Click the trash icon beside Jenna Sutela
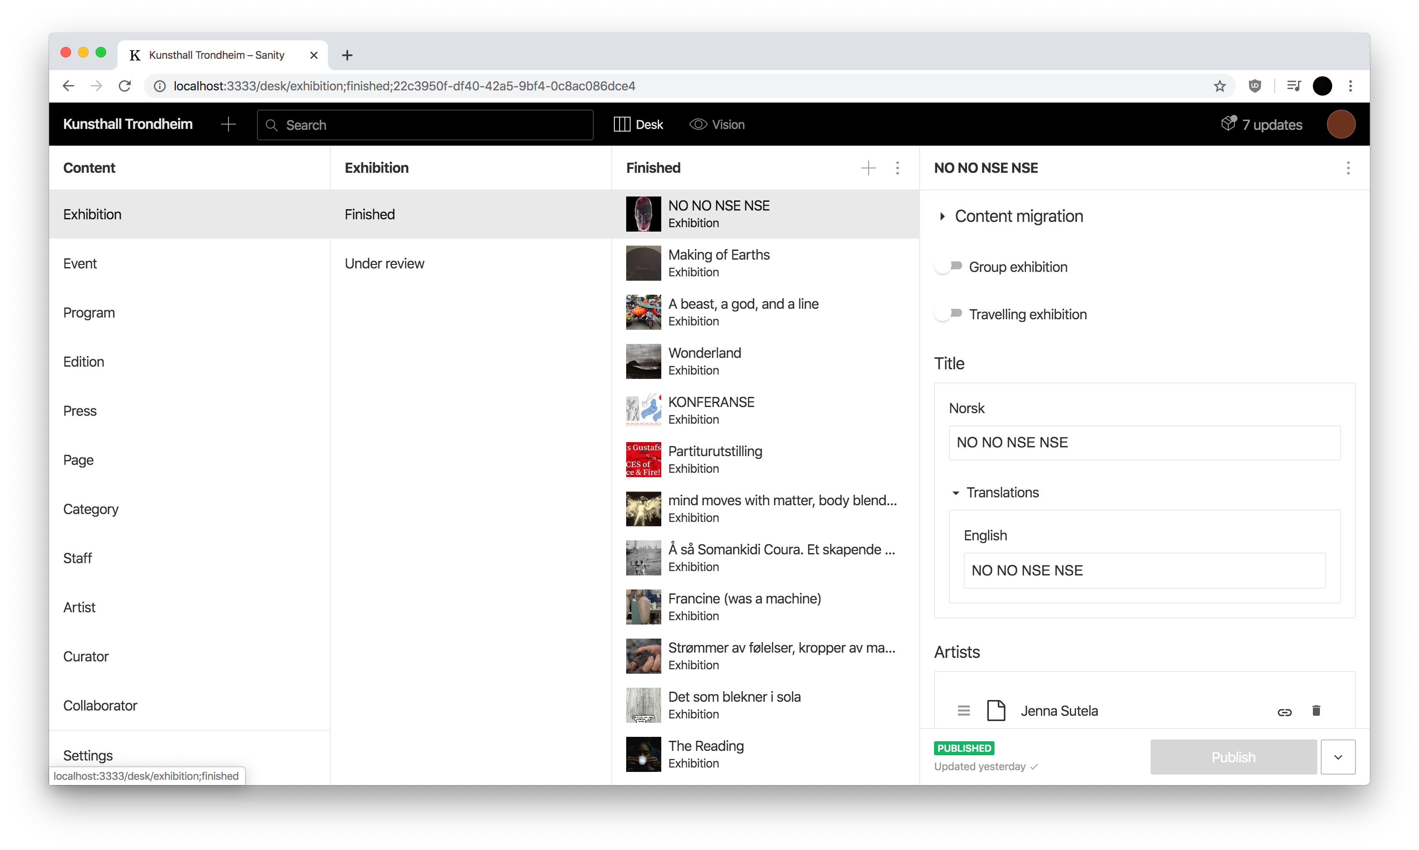 click(x=1316, y=711)
